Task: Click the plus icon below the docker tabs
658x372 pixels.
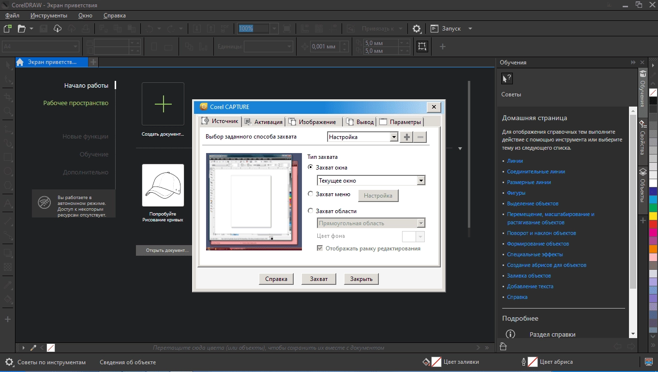Action: tap(643, 220)
